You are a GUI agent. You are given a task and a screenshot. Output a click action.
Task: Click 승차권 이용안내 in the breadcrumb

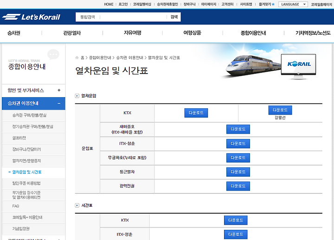pyautogui.click(x=130, y=57)
